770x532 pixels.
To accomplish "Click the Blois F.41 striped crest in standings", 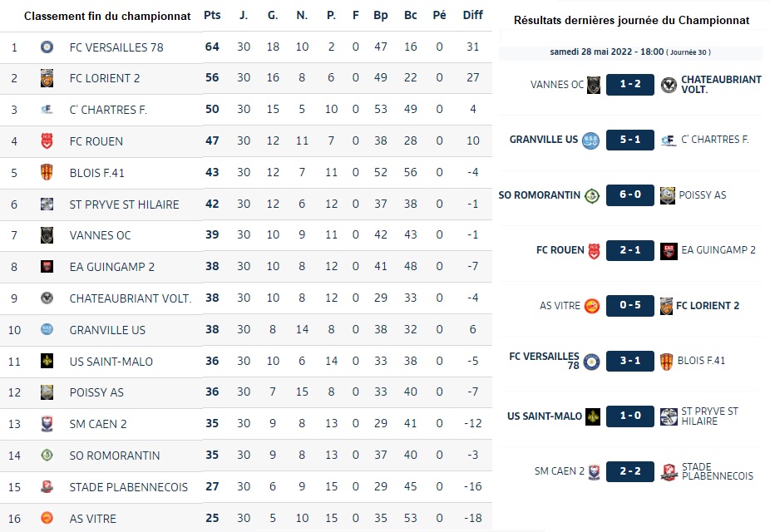I will [47, 173].
